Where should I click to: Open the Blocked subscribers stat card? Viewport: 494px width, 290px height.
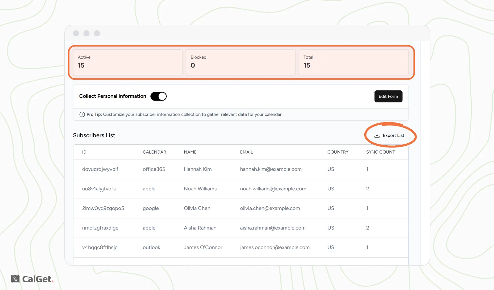241,62
